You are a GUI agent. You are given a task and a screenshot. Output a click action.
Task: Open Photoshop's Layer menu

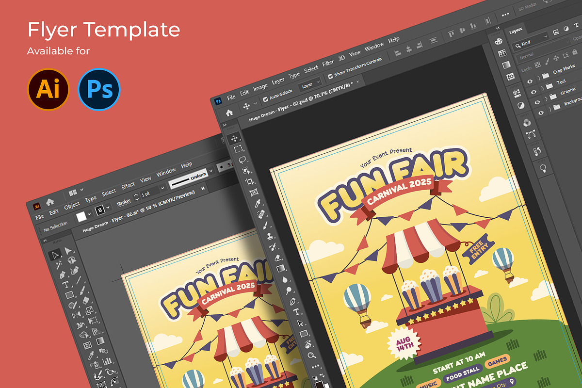[278, 81]
